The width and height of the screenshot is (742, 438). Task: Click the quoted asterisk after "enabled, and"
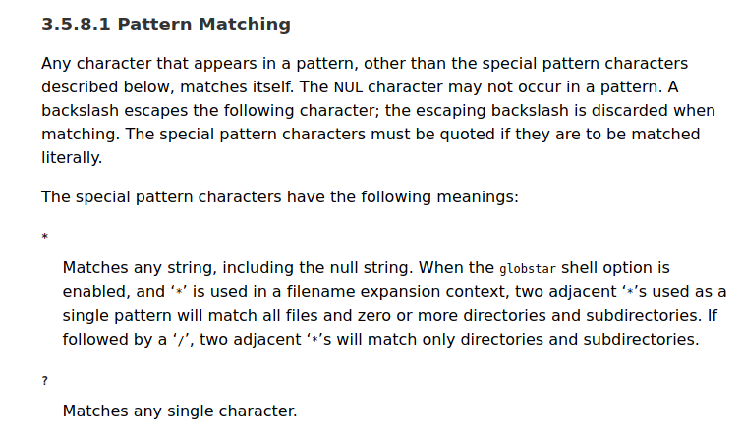coord(179,292)
